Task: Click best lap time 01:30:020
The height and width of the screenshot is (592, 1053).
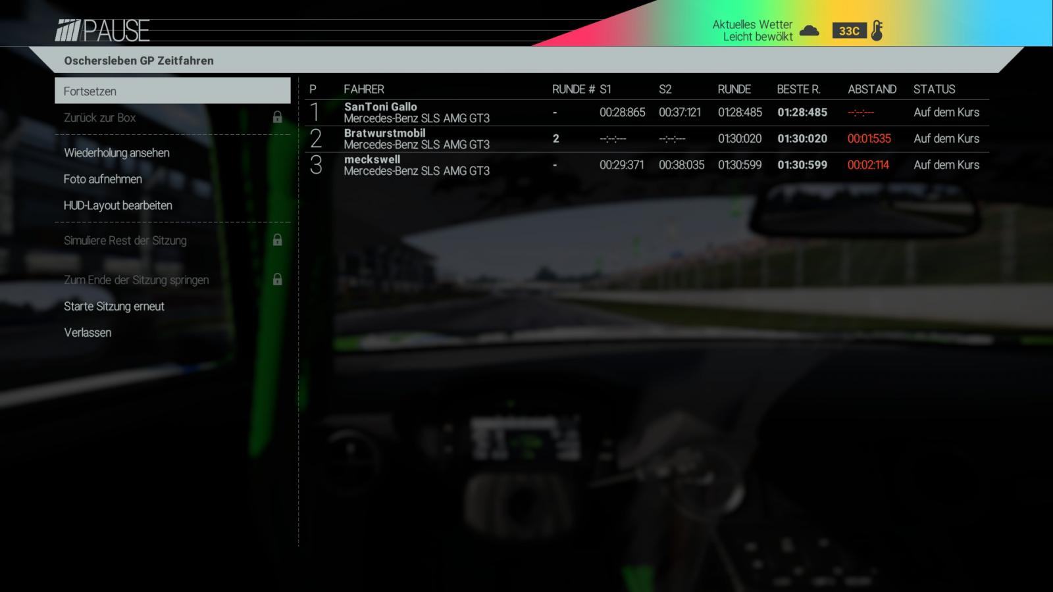Action: 802,139
